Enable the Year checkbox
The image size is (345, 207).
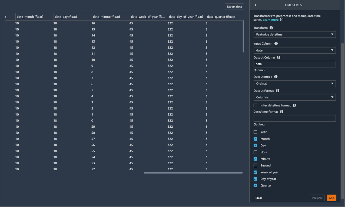click(255, 132)
